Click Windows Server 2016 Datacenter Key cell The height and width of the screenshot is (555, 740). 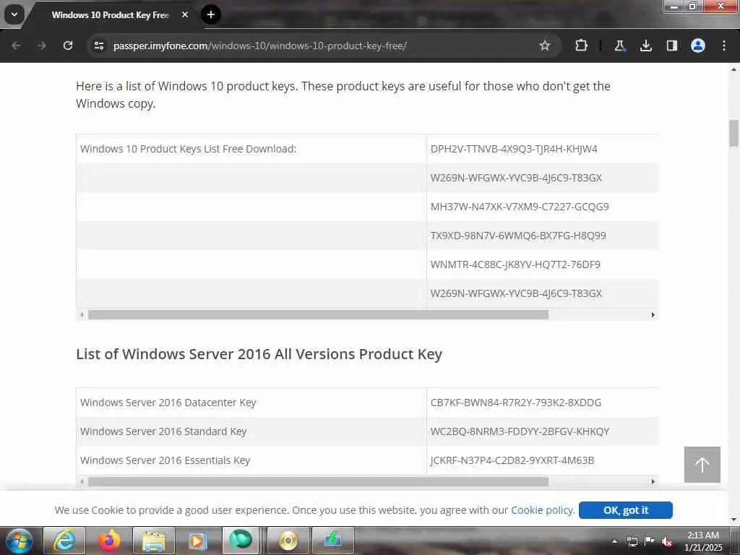[251, 403]
